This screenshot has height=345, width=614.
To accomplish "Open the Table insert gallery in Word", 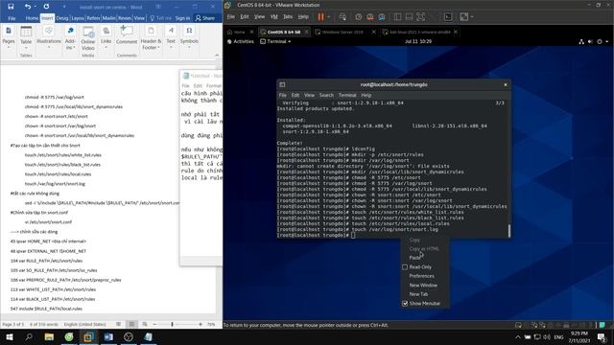I will 26,36.
